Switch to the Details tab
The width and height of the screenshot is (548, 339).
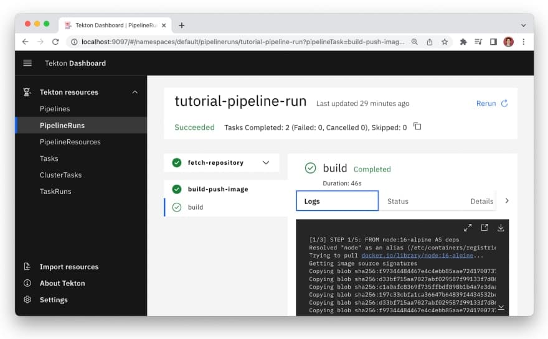pos(481,201)
